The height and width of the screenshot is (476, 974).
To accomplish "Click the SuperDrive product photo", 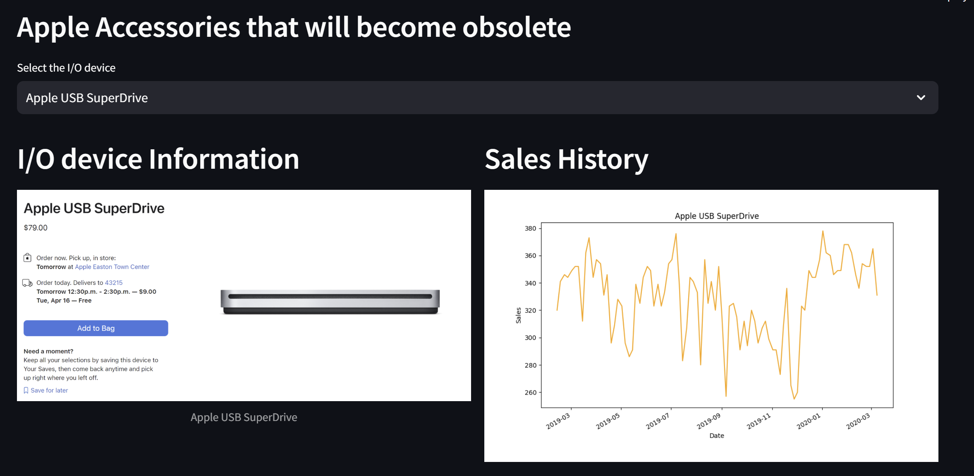I will [330, 302].
